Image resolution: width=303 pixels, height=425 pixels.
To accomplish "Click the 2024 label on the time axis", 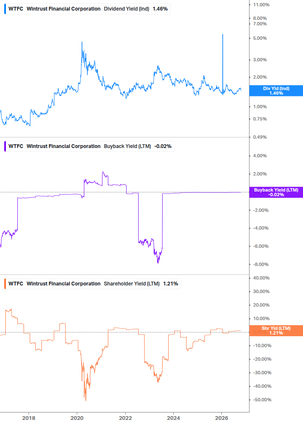I will [x=173, y=418].
